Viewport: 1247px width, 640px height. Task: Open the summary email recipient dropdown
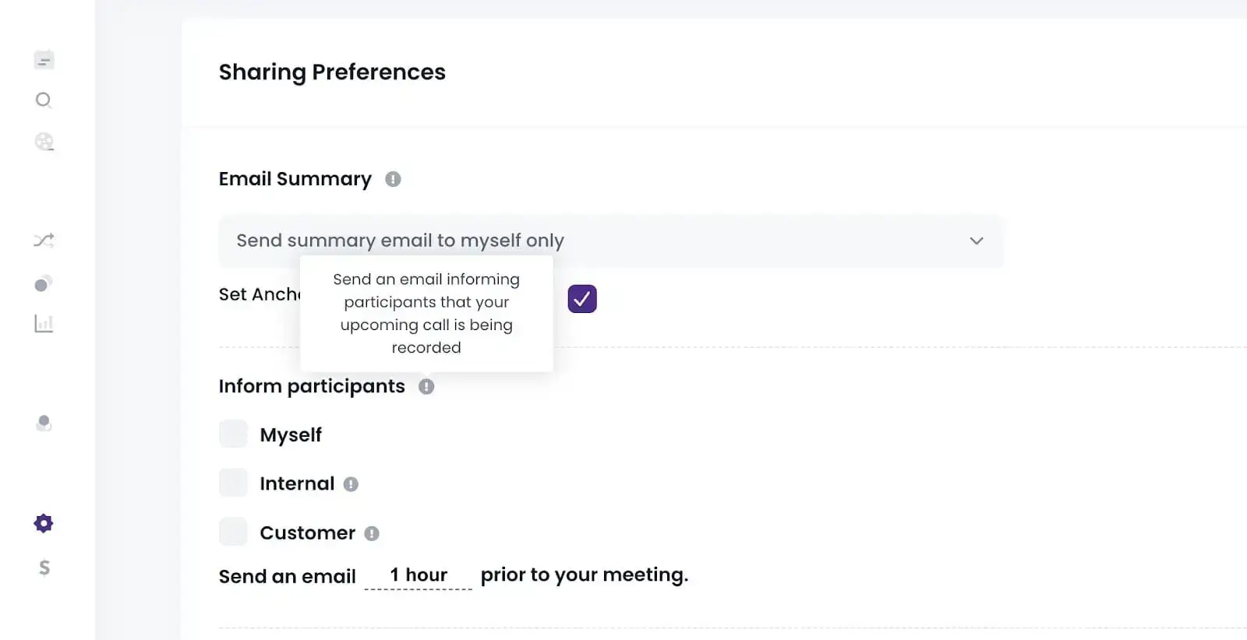coord(977,241)
